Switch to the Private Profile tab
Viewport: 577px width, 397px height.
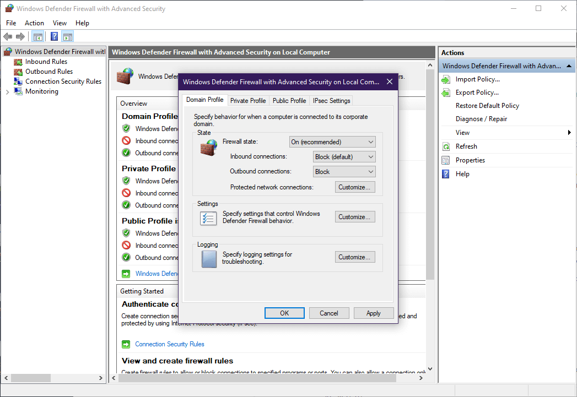click(248, 100)
